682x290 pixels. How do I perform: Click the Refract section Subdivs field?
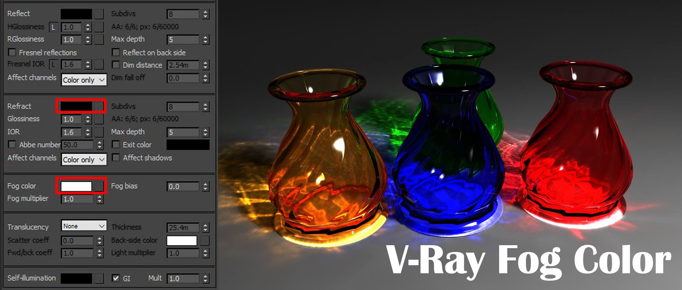tap(184, 107)
